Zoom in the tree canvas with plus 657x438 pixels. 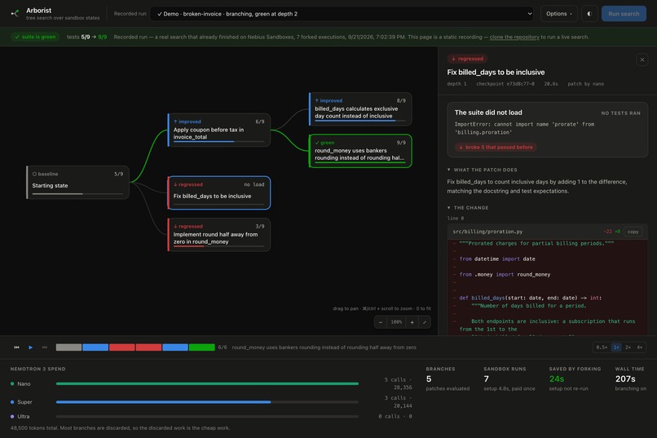412,322
